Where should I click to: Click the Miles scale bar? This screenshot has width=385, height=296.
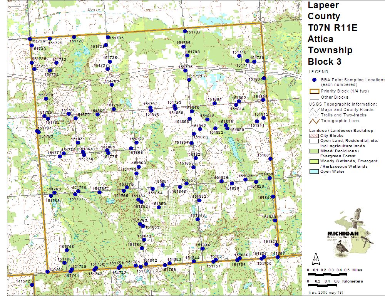point(327,274)
